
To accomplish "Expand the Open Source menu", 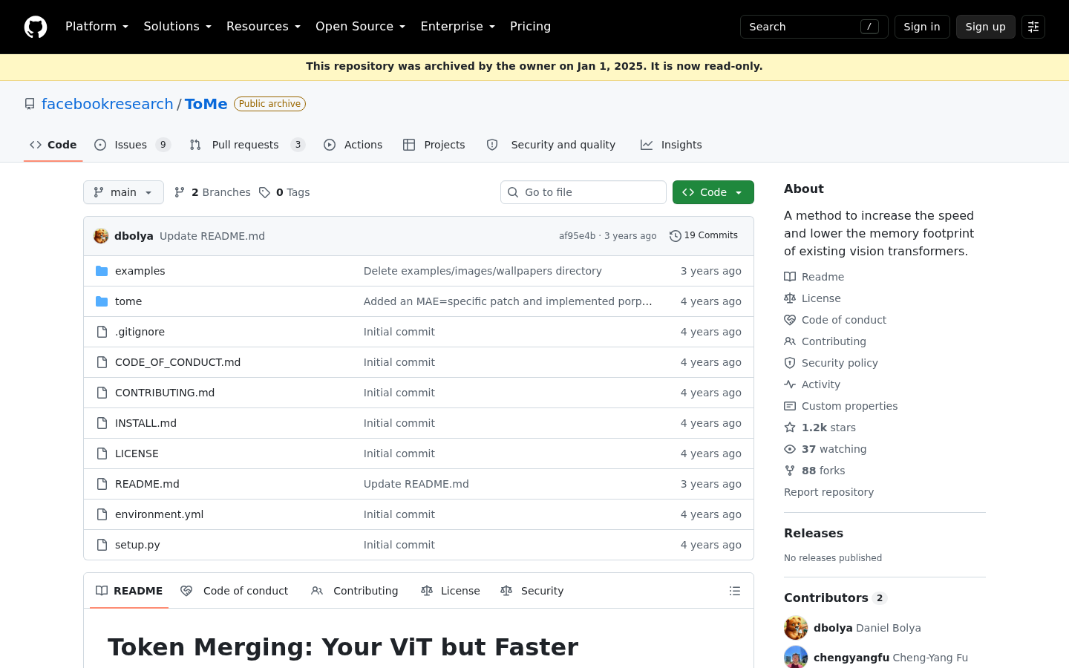I will coord(360,27).
